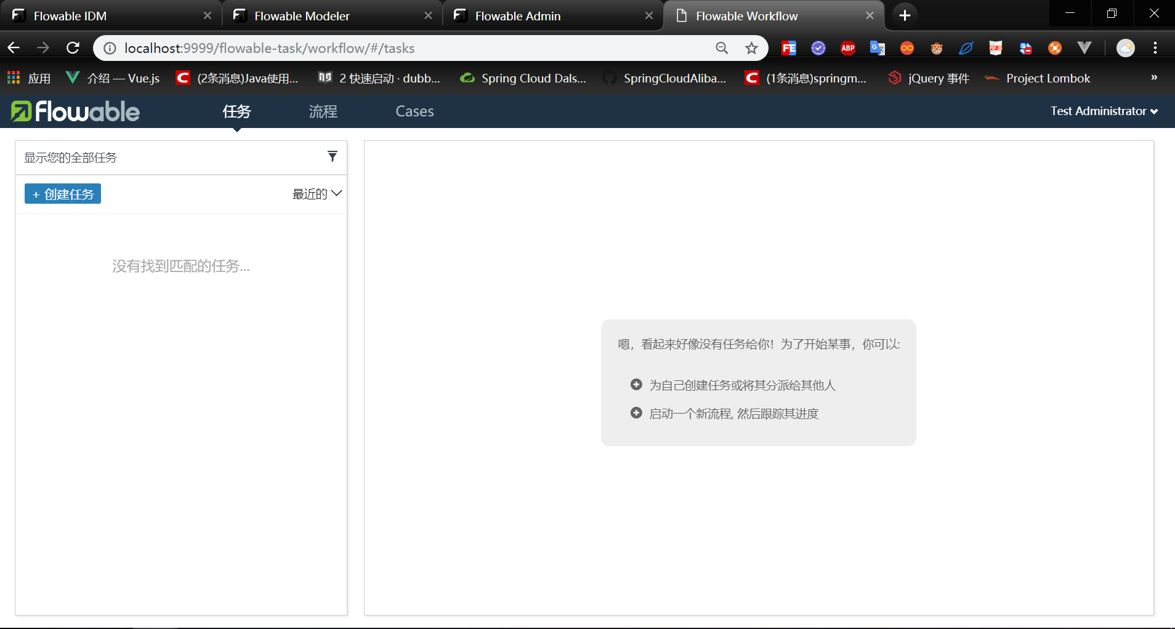
Task: Click the 创建任务 button
Action: point(62,193)
